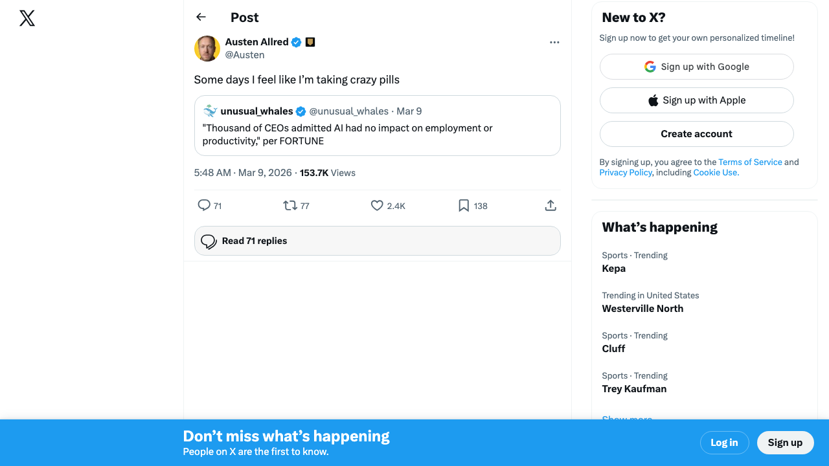Click the repost icon
Viewport: 829px width, 466px height.
point(290,206)
